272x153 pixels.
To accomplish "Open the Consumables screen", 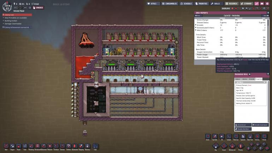I will pos(169,4).
